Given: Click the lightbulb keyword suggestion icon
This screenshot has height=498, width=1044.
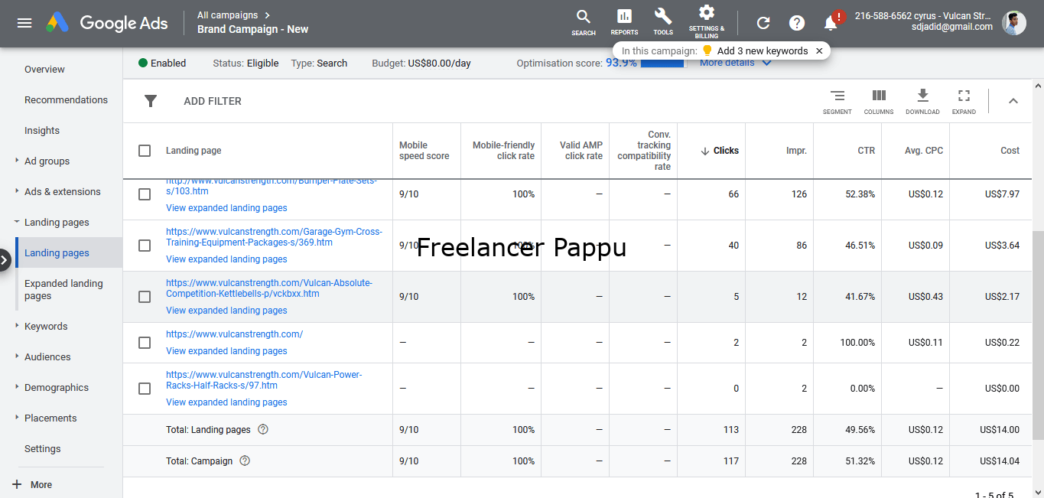Looking at the screenshot, I should [707, 51].
